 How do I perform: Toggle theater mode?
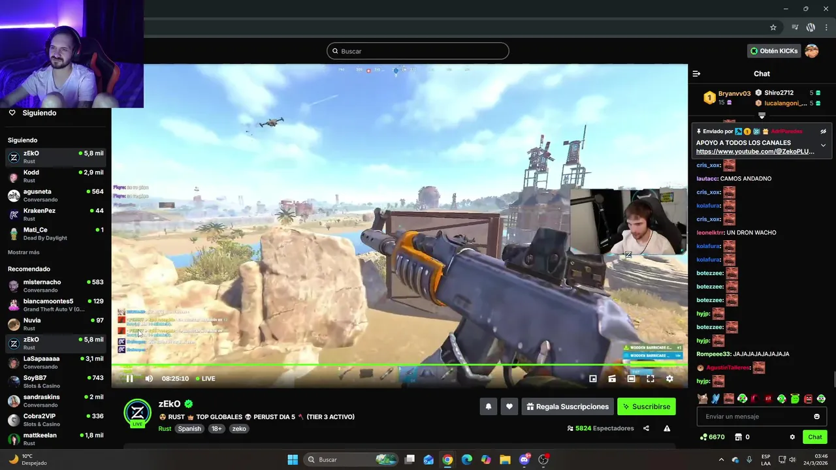(631, 379)
